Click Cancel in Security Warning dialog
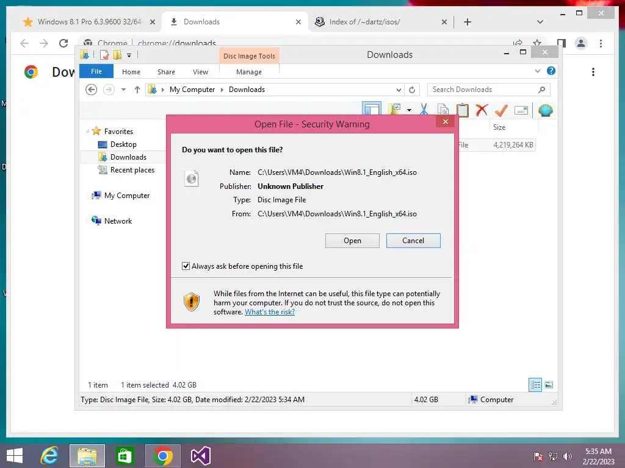The image size is (625, 468). 413,240
